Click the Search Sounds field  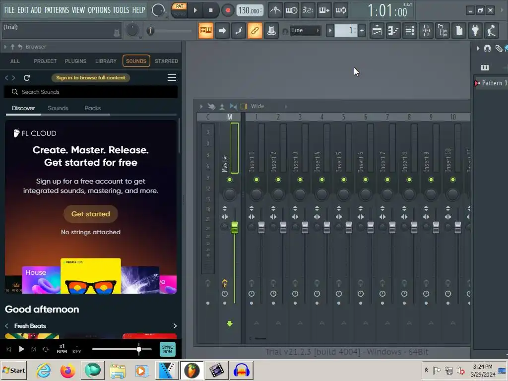coord(91,92)
